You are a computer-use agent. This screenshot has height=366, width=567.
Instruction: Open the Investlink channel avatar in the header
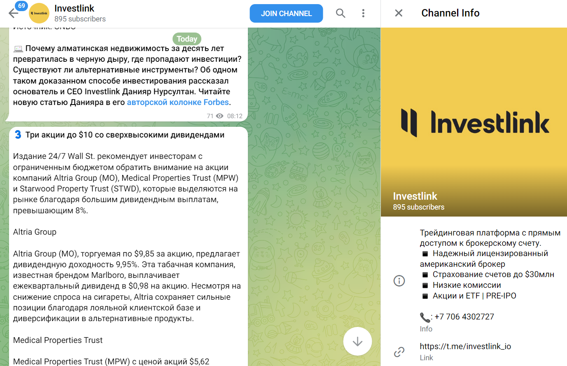(x=39, y=13)
